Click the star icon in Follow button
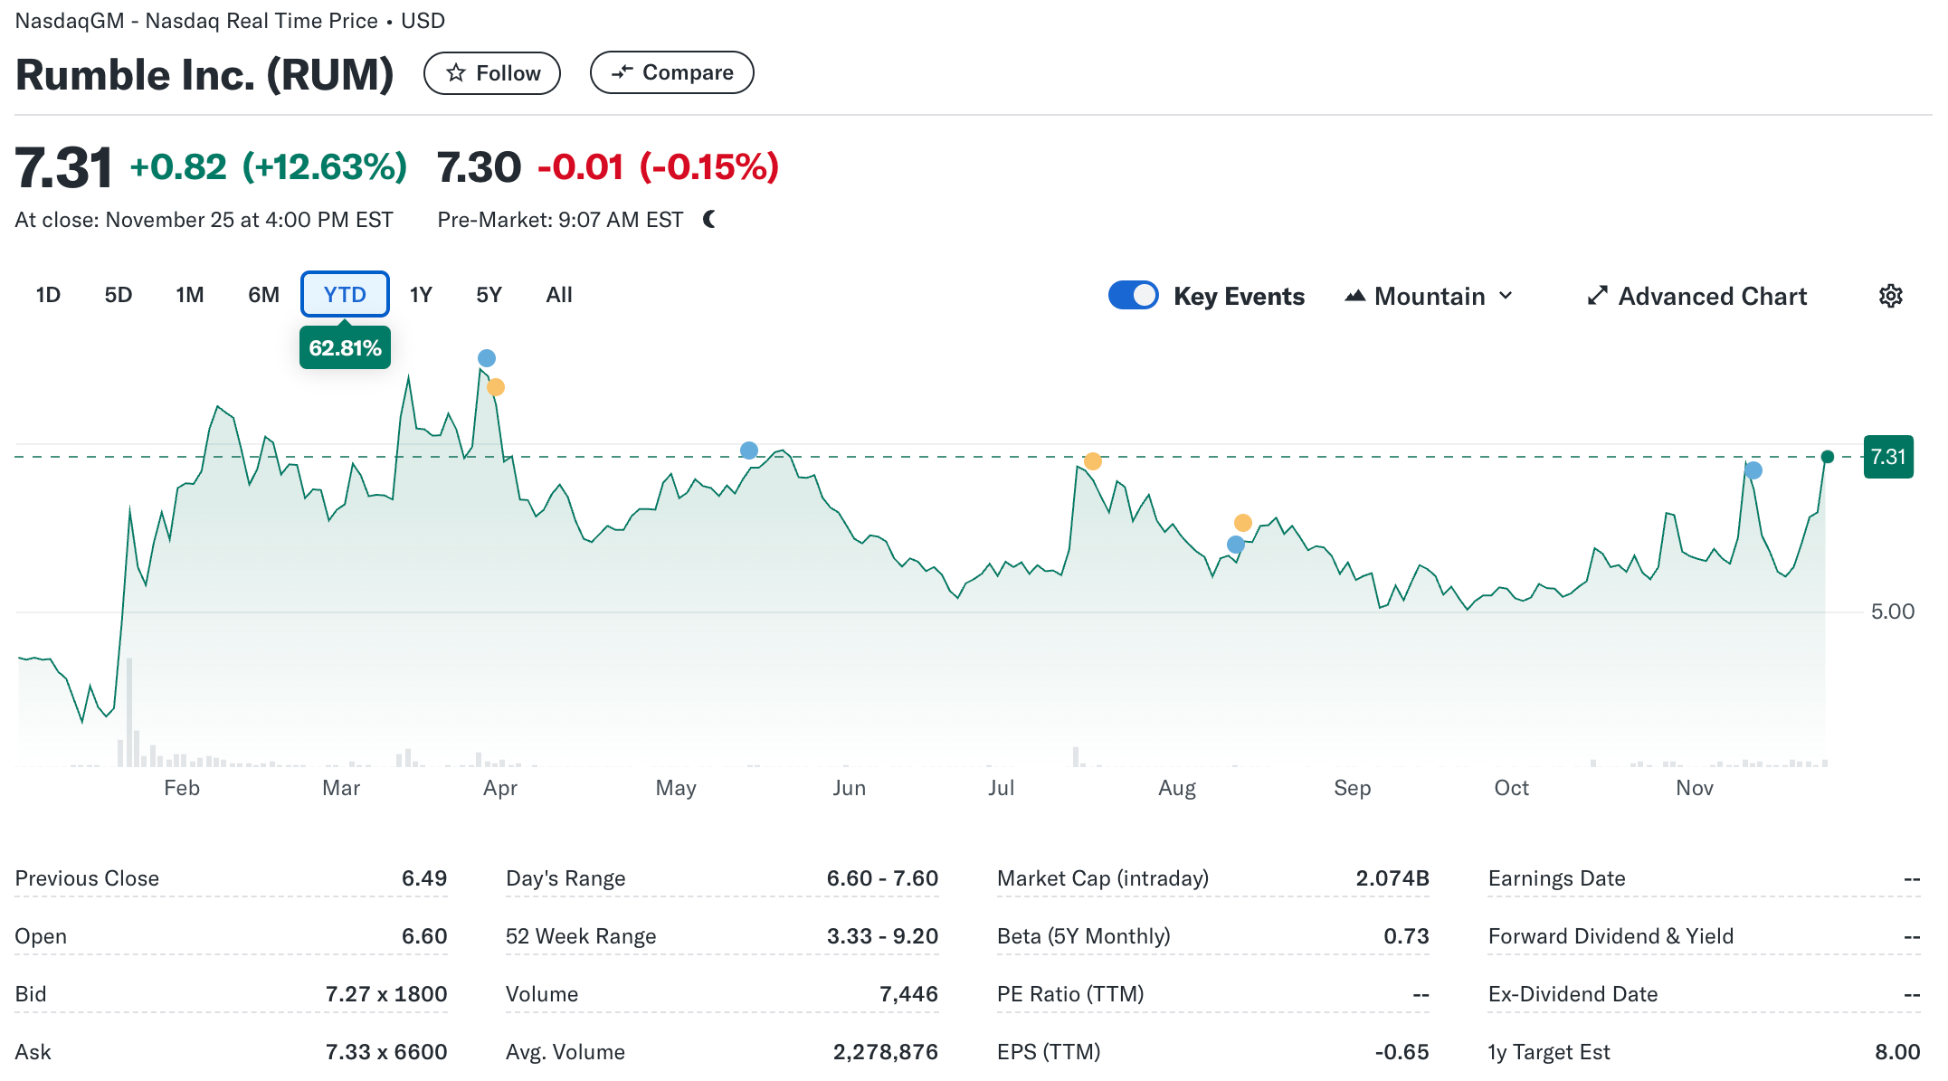Screen dimensions: 1948x1081 pos(456,73)
